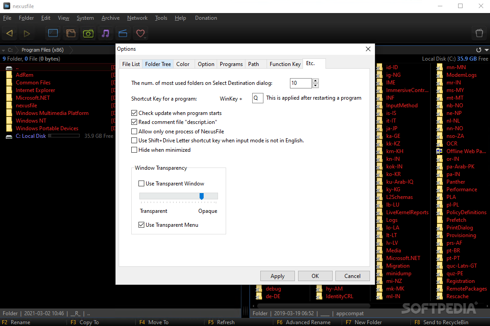Click the C: Local Disk usage bar
Screen dimensions: 490x326
click(64, 136)
